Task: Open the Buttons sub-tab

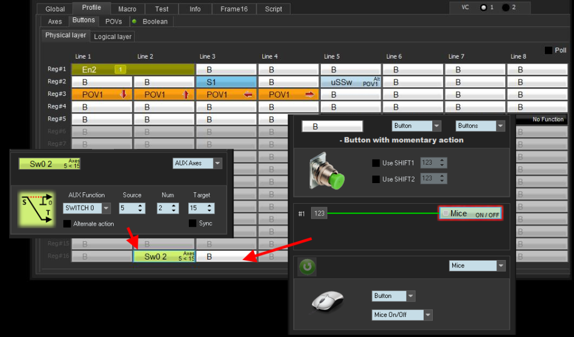Action: 83,20
